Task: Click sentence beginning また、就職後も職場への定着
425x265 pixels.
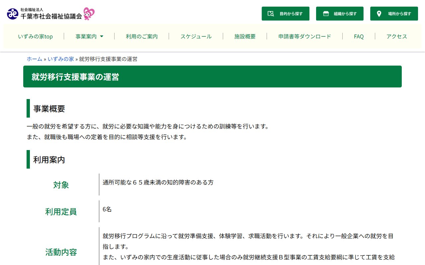Action: pyautogui.click(x=107, y=137)
